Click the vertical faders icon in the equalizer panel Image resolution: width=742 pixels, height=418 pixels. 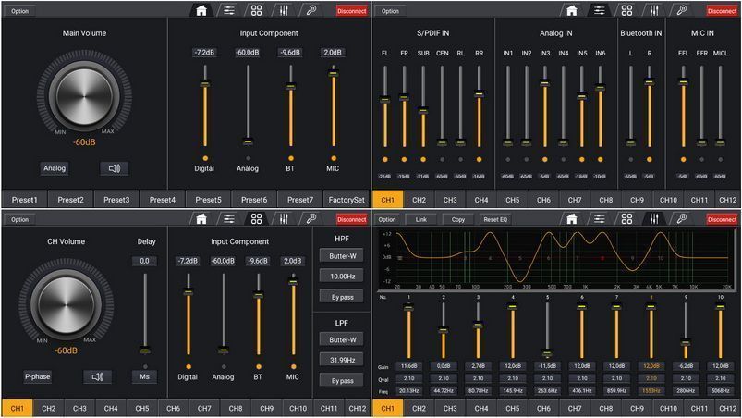point(654,219)
